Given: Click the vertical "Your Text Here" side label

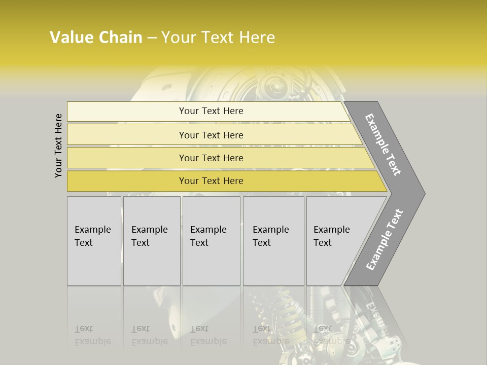Looking at the screenshot, I should click(x=58, y=145).
